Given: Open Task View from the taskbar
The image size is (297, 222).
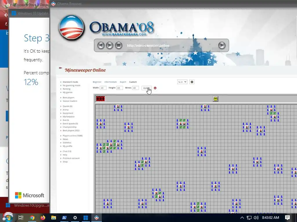Looking at the screenshot, I should pos(21,218).
